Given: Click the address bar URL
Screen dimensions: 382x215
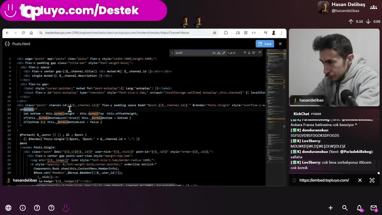Looking at the screenshot, I should coord(117,33).
